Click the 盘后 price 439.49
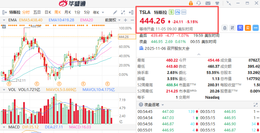260x133 pixels. [x=157, y=35]
